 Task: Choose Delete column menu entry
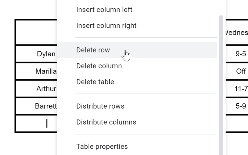99,66
